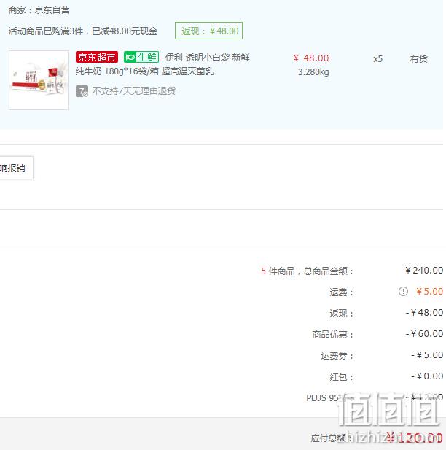Image resolution: width=446 pixels, height=450 pixels.
Task: Open product title 伊利 透明小白袋 新鲜
Action: tap(208, 57)
